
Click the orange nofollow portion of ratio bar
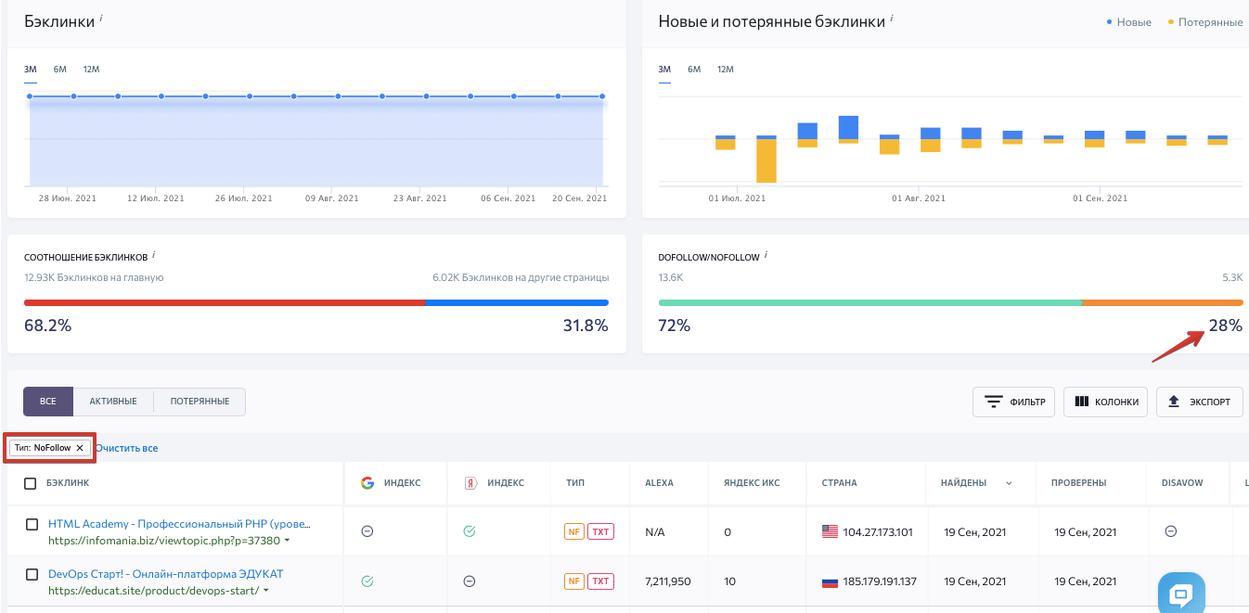coord(1162,302)
